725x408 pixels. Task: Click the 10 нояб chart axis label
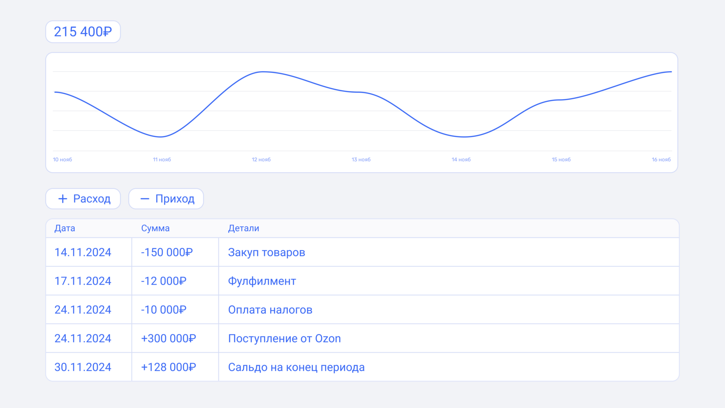[x=63, y=160]
